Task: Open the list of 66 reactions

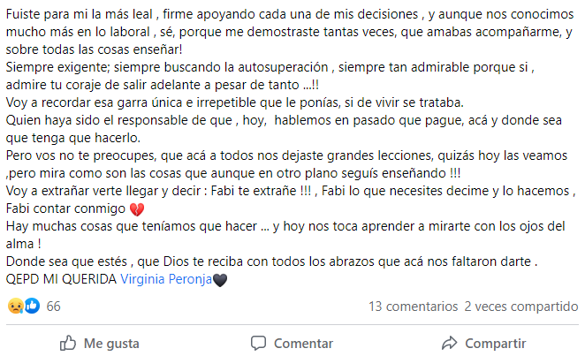Action: [x=53, y=306]
